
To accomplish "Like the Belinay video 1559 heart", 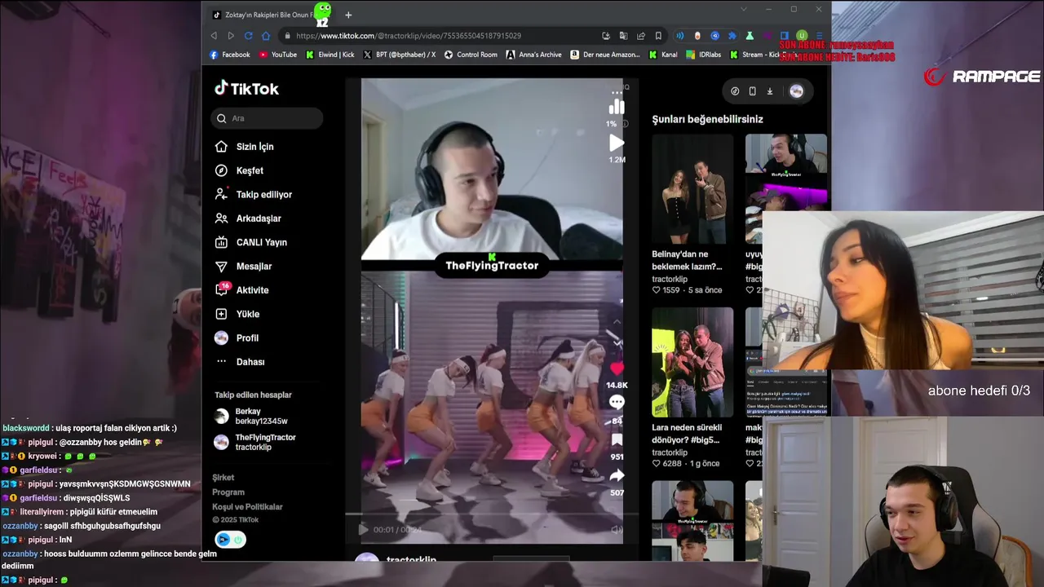I will [x=657, y=290].
